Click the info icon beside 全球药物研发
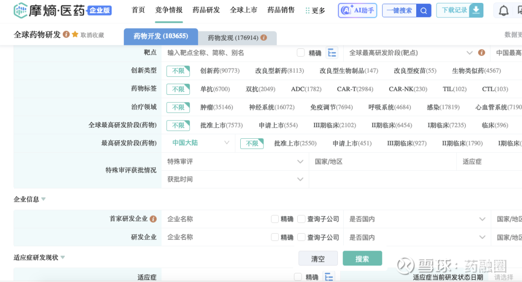This screenshot has height=282, width=522. click(66, 34)
